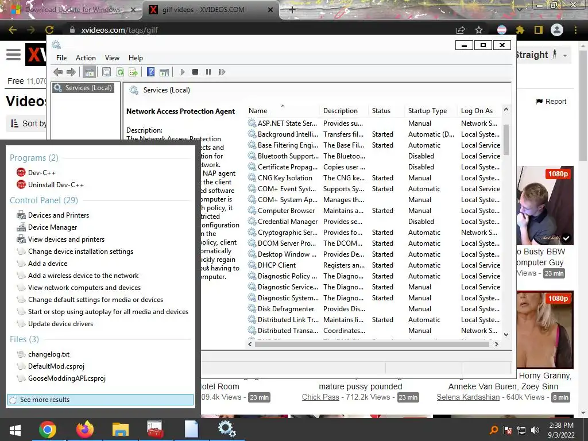
Task: Click the horizontal scroll right arrow in Services
Action: [497, 344]
